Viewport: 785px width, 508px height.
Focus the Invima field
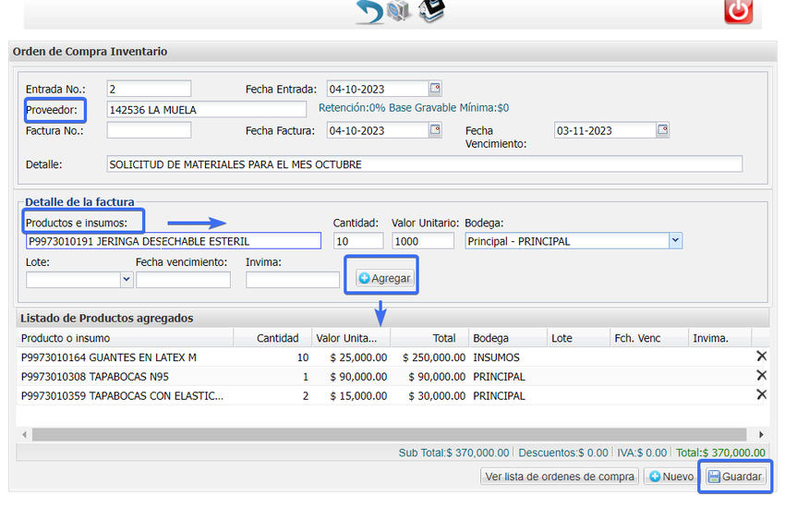293,279
